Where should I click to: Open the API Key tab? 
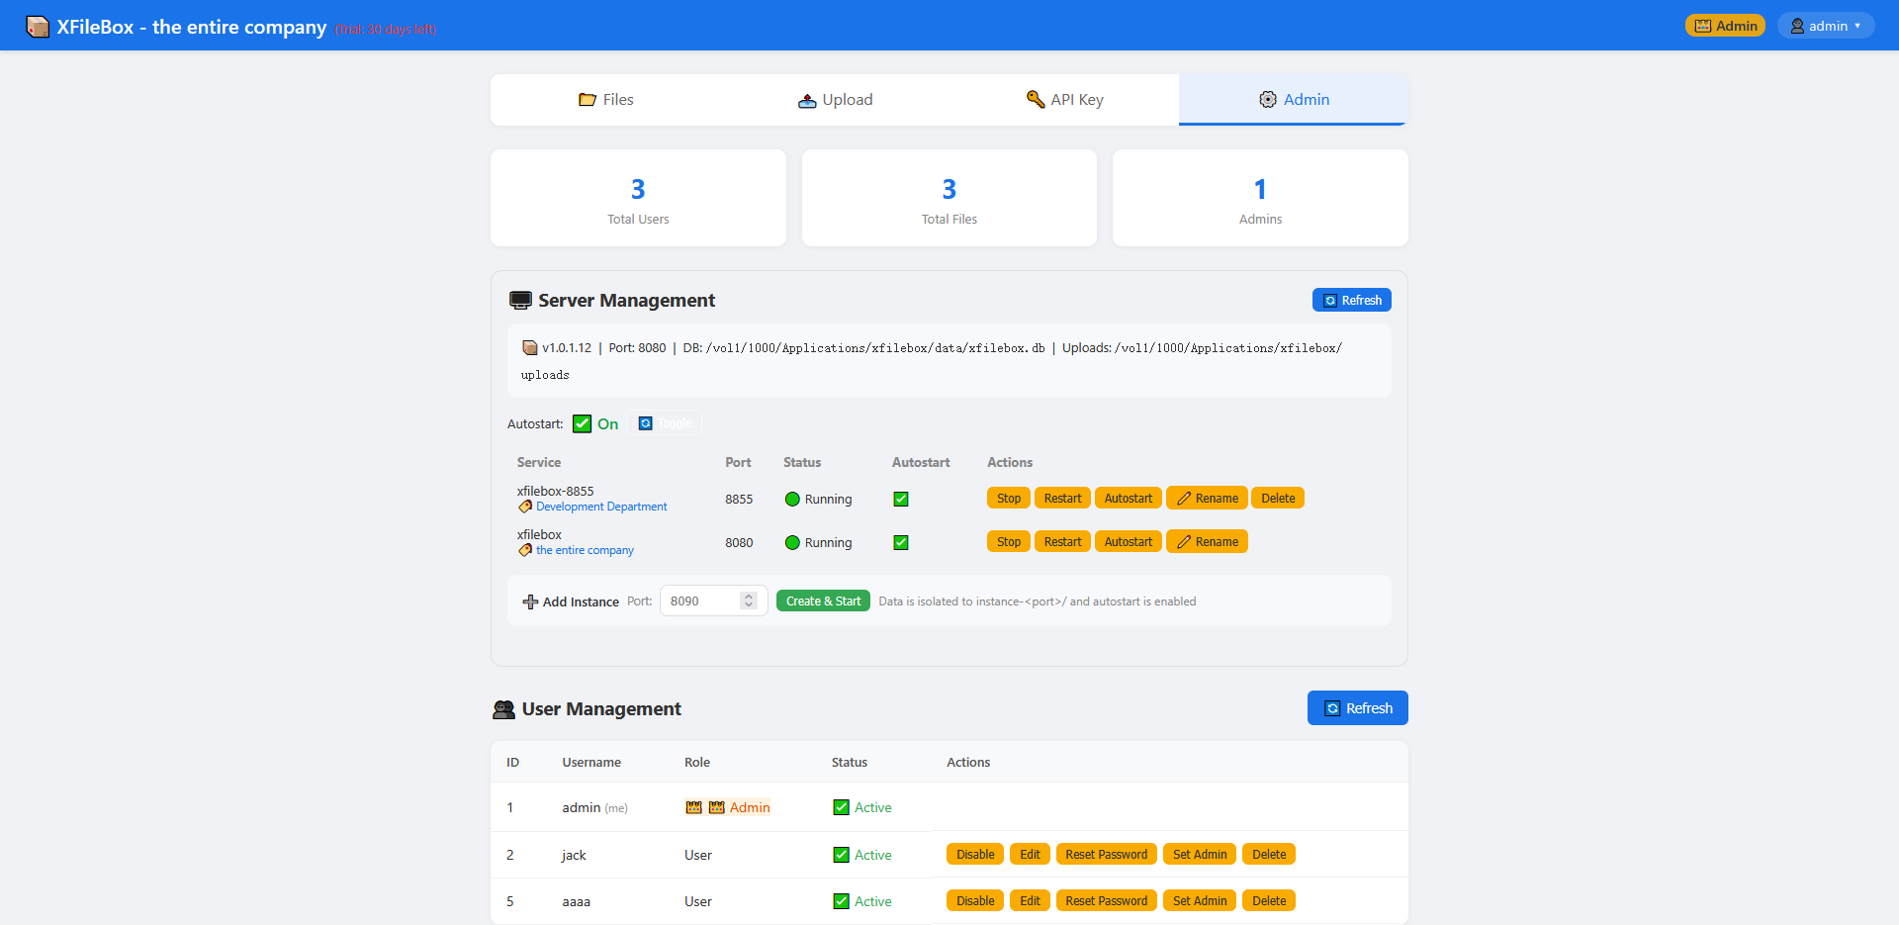(x=1064, y=100)
